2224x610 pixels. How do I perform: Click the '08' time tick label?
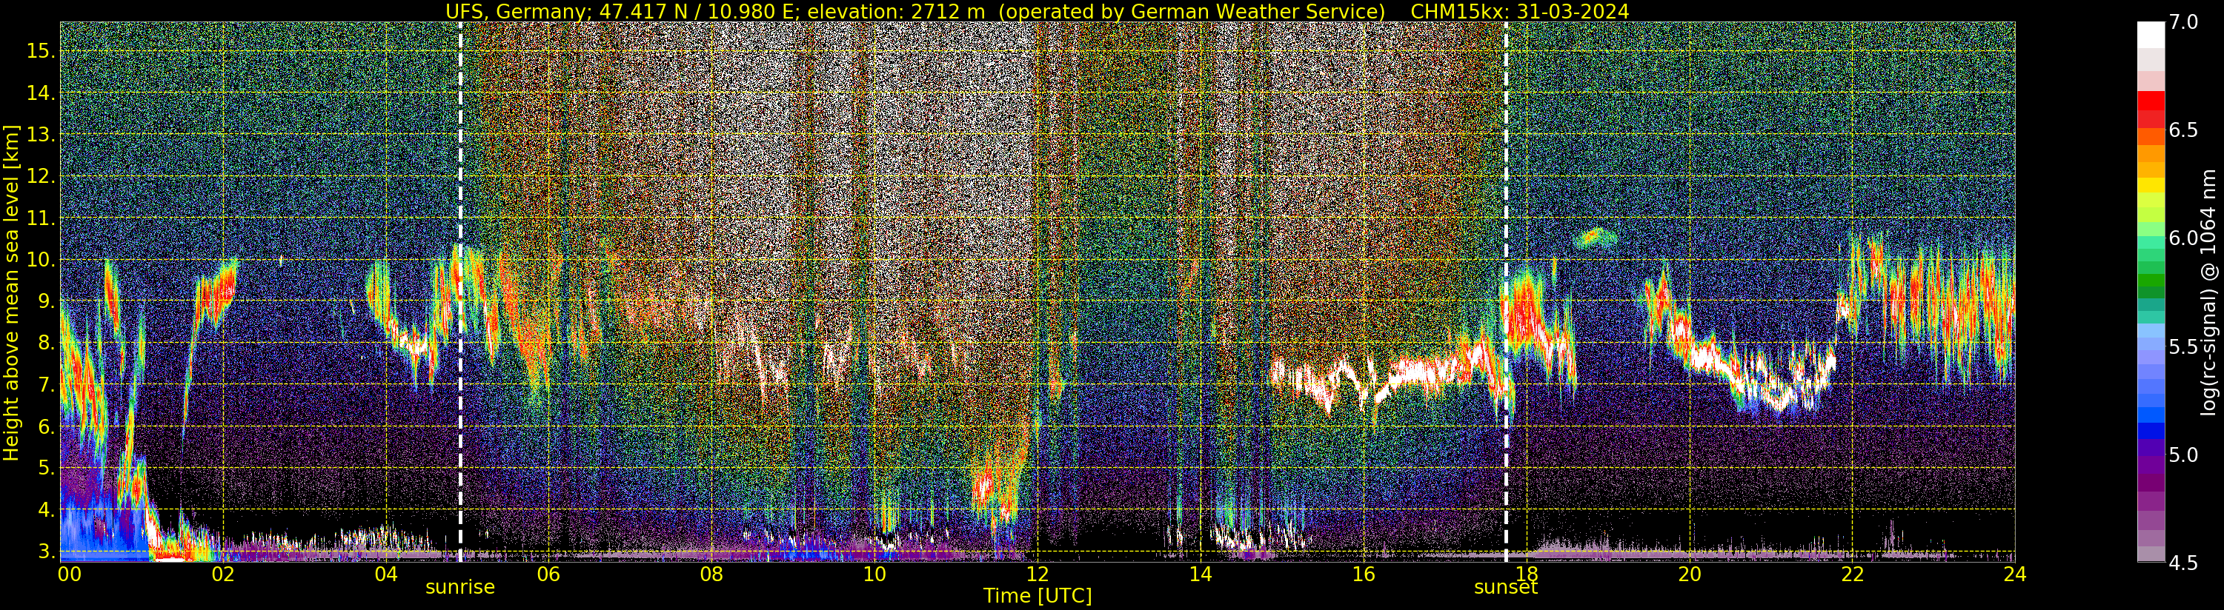pos(711,574)
